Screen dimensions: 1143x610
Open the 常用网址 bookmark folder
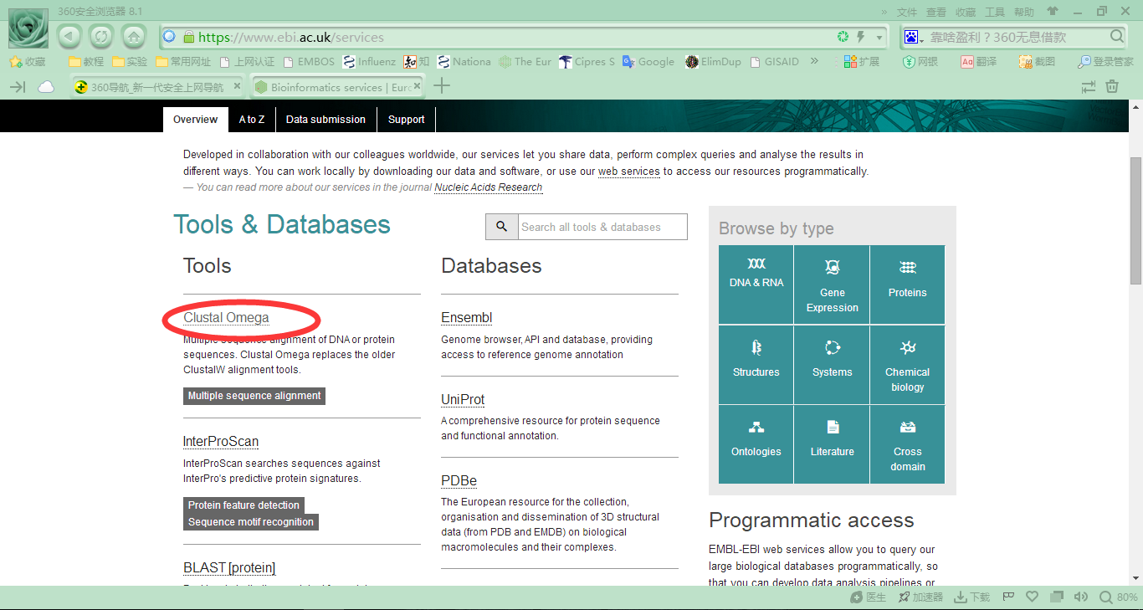183,62
